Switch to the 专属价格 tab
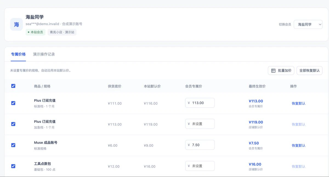This screenshot has width=329, height=177. pyautogui.click(x=18, y=54)
